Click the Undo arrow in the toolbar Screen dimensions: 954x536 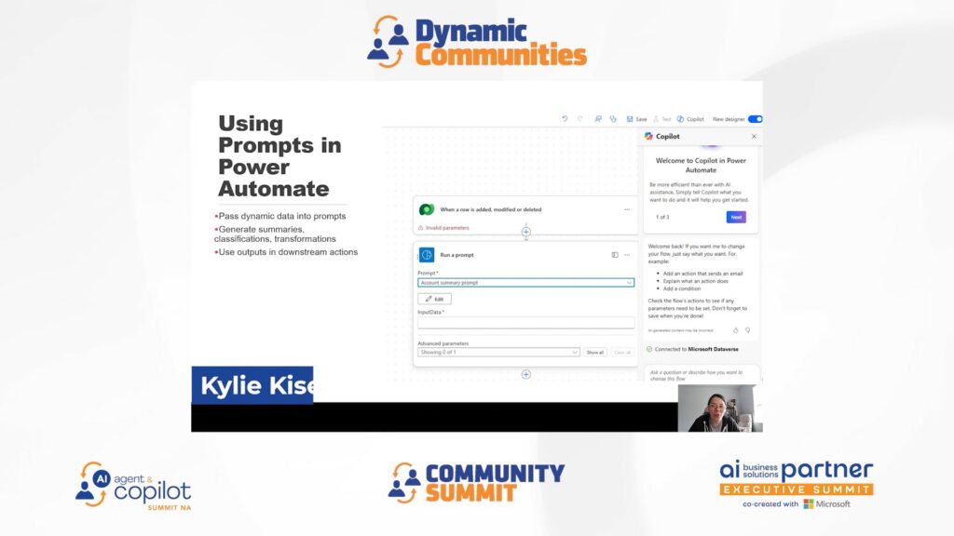point(565,119)
